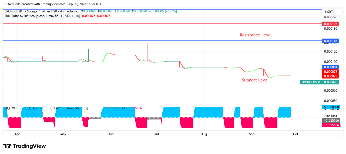This screenshot has height=154, width=346.
Task: Click the teal SPONGEUSDT symbol tag
Action: pos(311,82)
